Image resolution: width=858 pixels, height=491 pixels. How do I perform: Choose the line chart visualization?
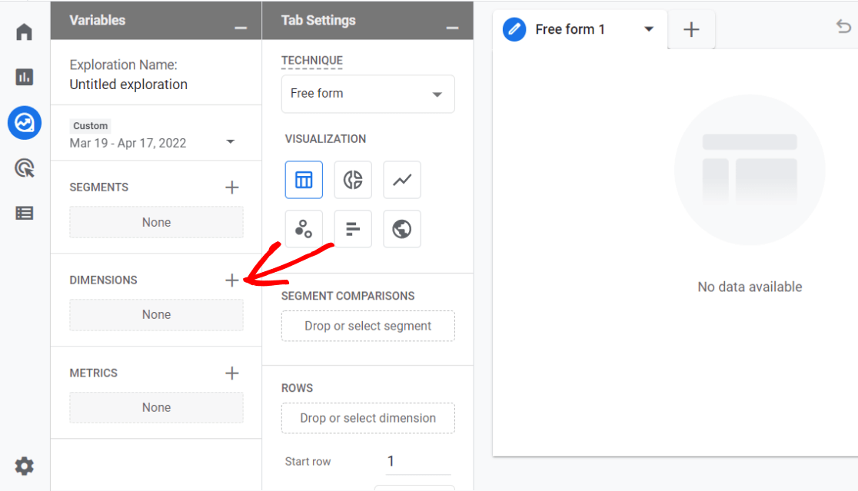click(x=401, y=179)
